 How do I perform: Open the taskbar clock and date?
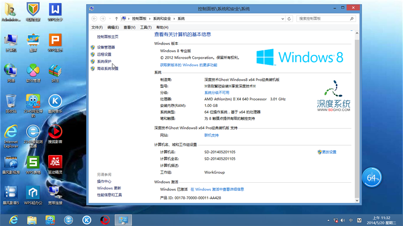click(381, 220)
